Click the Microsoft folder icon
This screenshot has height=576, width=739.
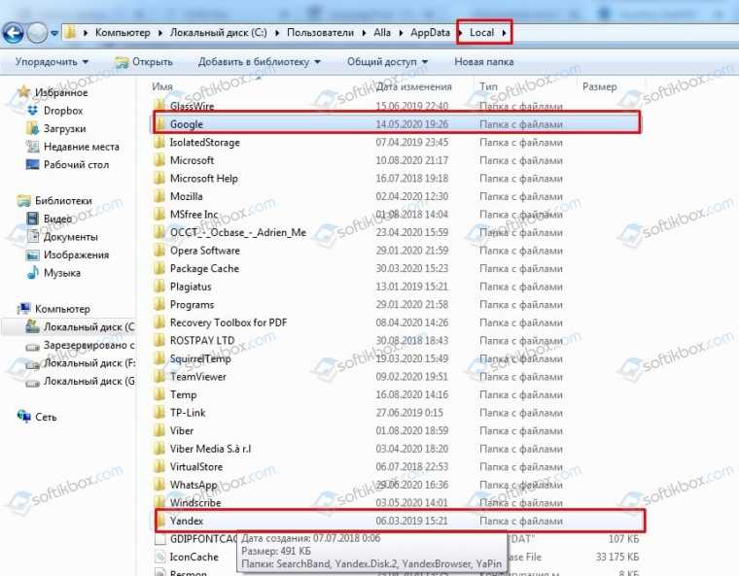[x=159, y=160]
